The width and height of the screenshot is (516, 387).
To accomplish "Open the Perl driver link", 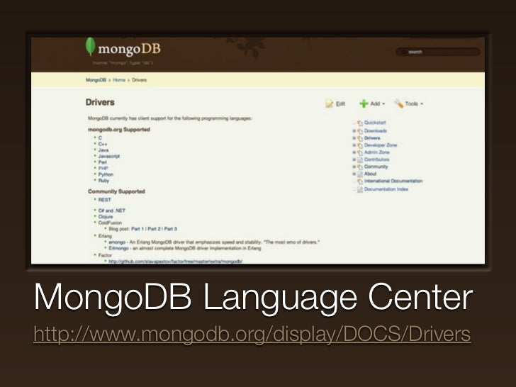I will point(102,162).
